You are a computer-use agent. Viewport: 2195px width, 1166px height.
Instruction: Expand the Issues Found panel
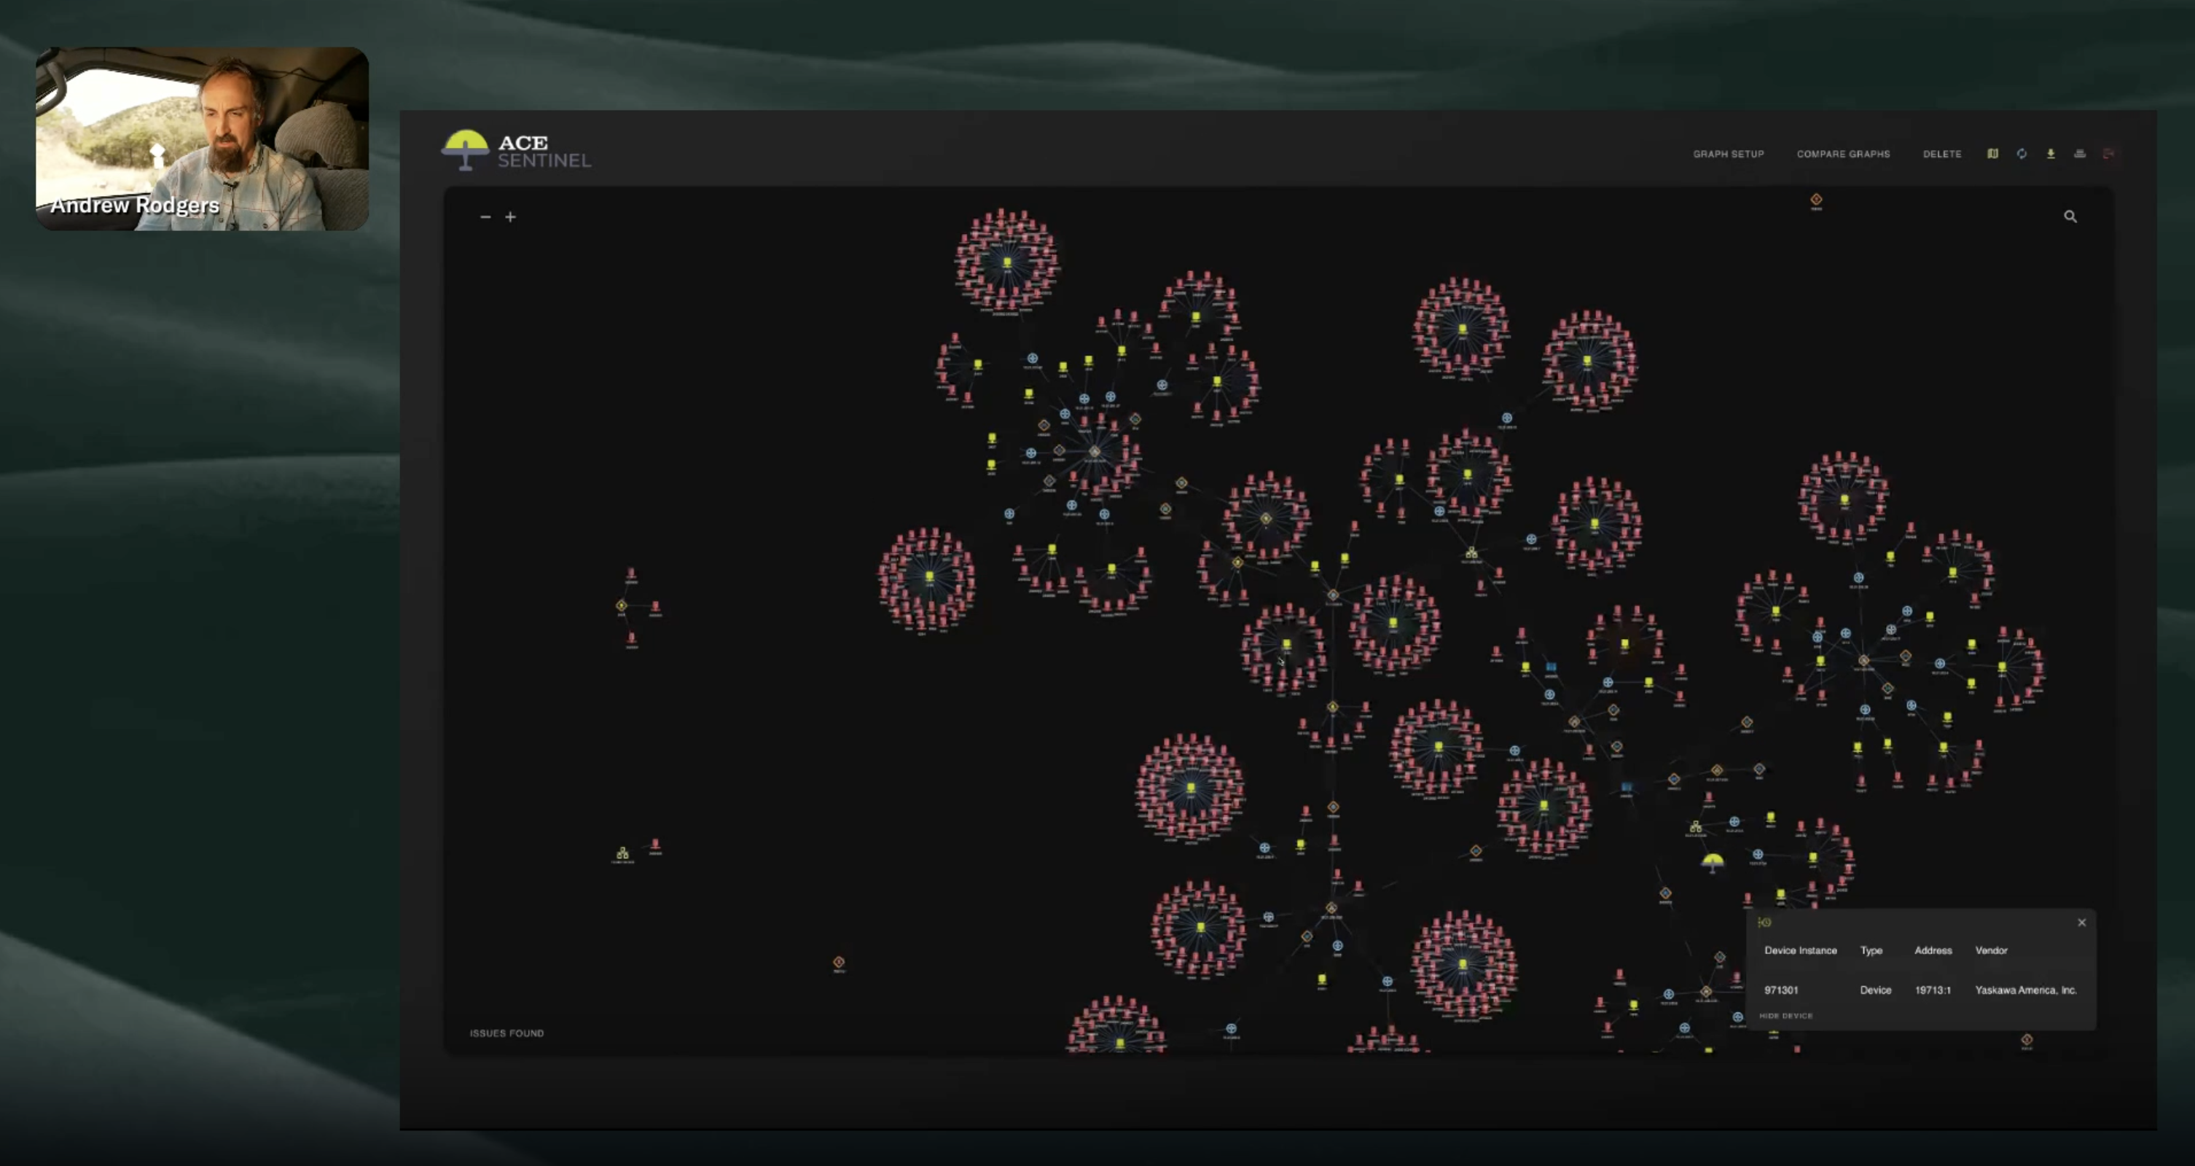[x=506, y=1033]
